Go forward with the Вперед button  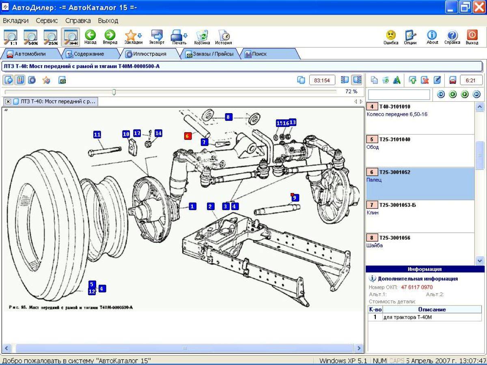[x=110, y=36]
